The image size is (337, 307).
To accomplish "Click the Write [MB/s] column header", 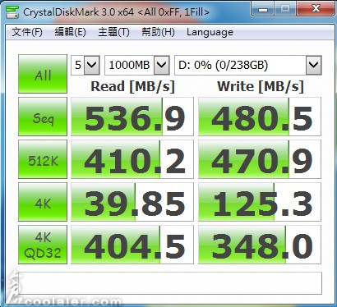I will (261, 86).
